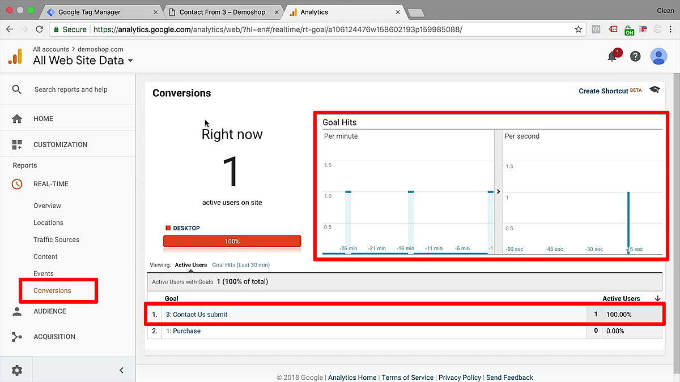
Task: Click the red DESKTOP 100% bar
Action: click(232, 241)
